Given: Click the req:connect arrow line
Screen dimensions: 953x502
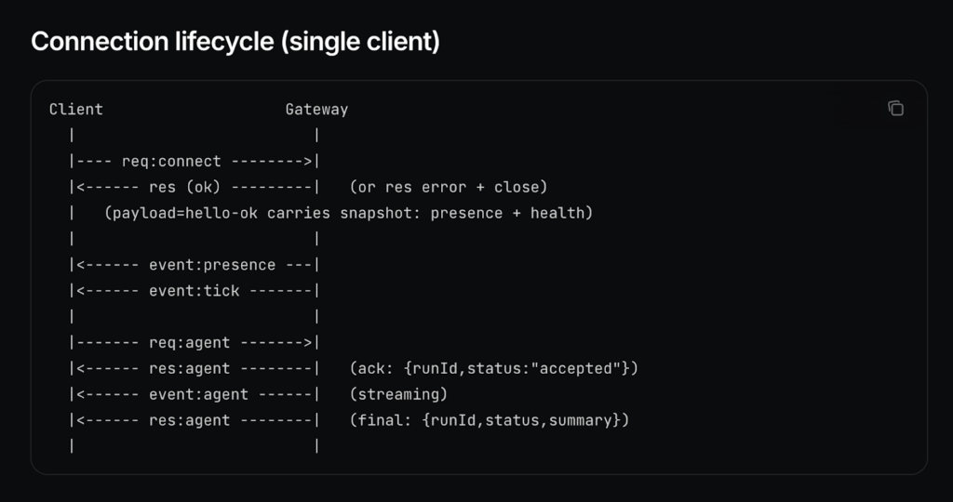Looking at the screenshot, I should 194,161.
